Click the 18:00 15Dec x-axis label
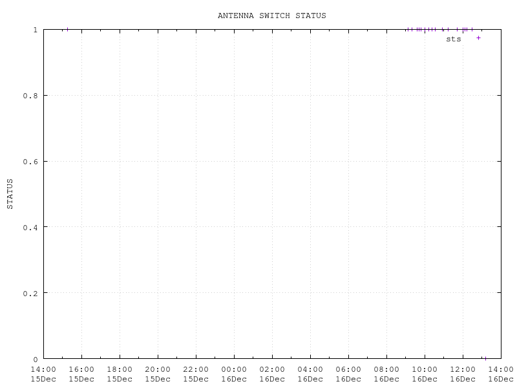517x388 pixels. pos(120,374)
